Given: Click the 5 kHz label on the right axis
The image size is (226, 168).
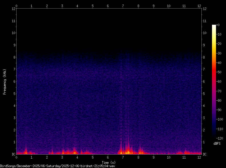Looking at the screenshot, I should [x=204, y=94].
